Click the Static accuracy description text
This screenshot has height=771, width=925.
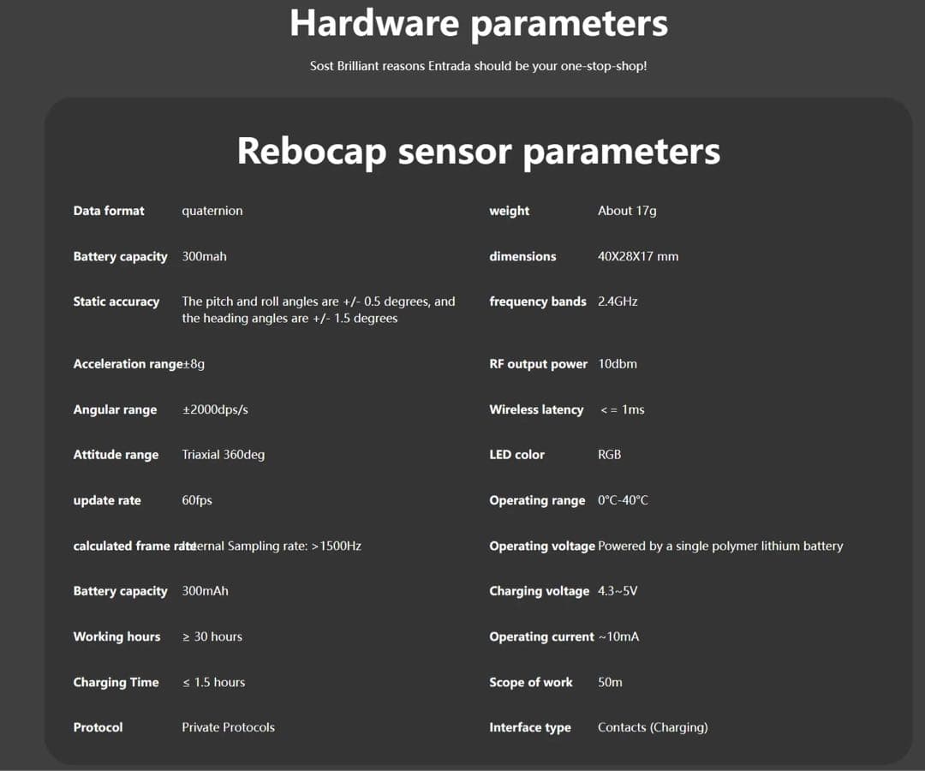click(318, 309)
